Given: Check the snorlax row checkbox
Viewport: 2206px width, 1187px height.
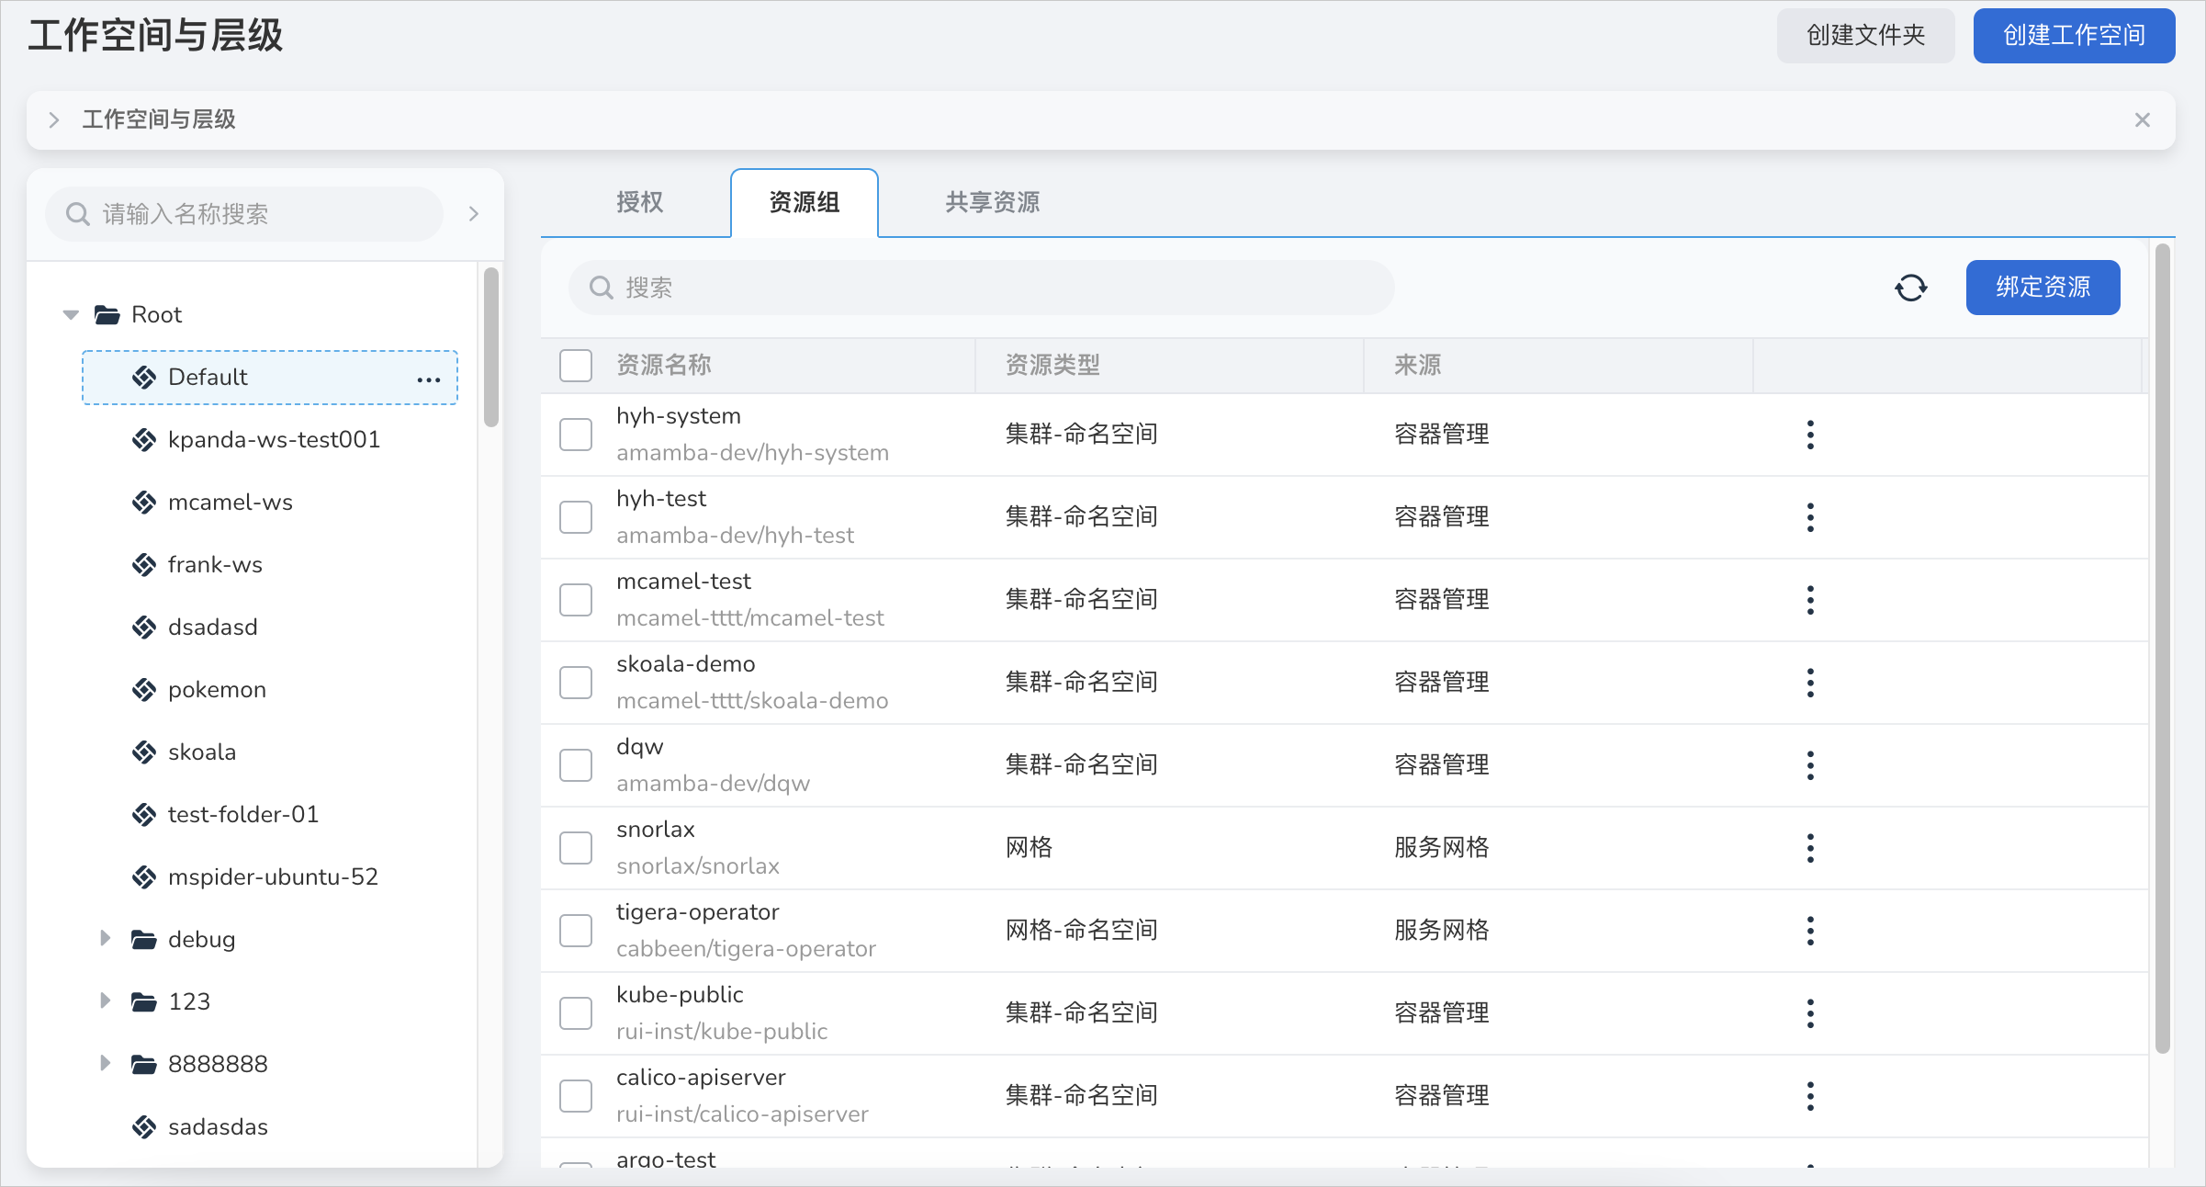Looking at the screenshot, I should 576,848.
